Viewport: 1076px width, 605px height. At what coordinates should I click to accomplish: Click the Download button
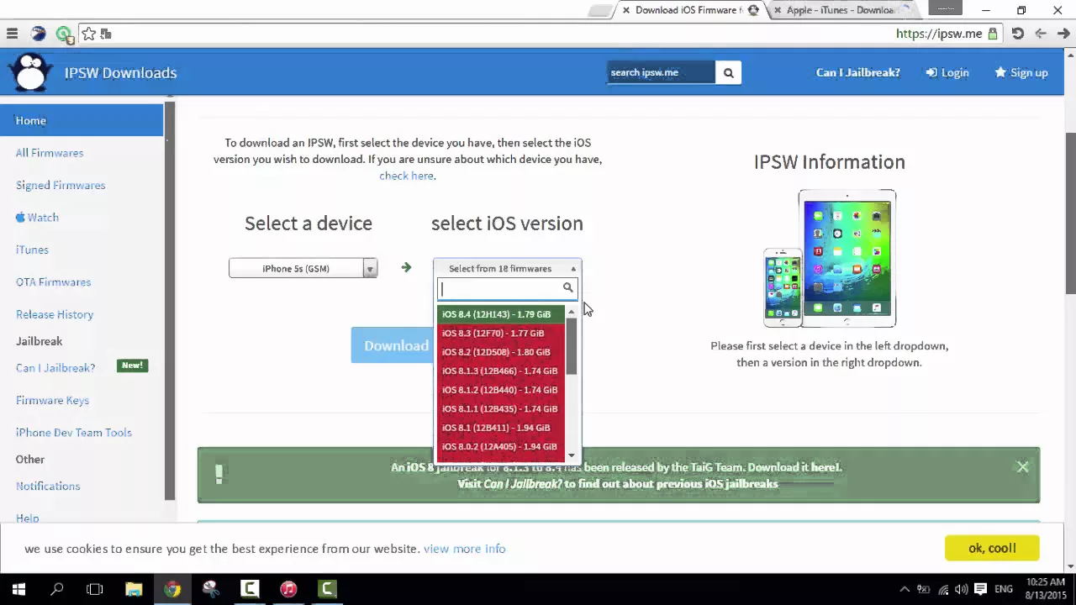[x=391, y=345]
